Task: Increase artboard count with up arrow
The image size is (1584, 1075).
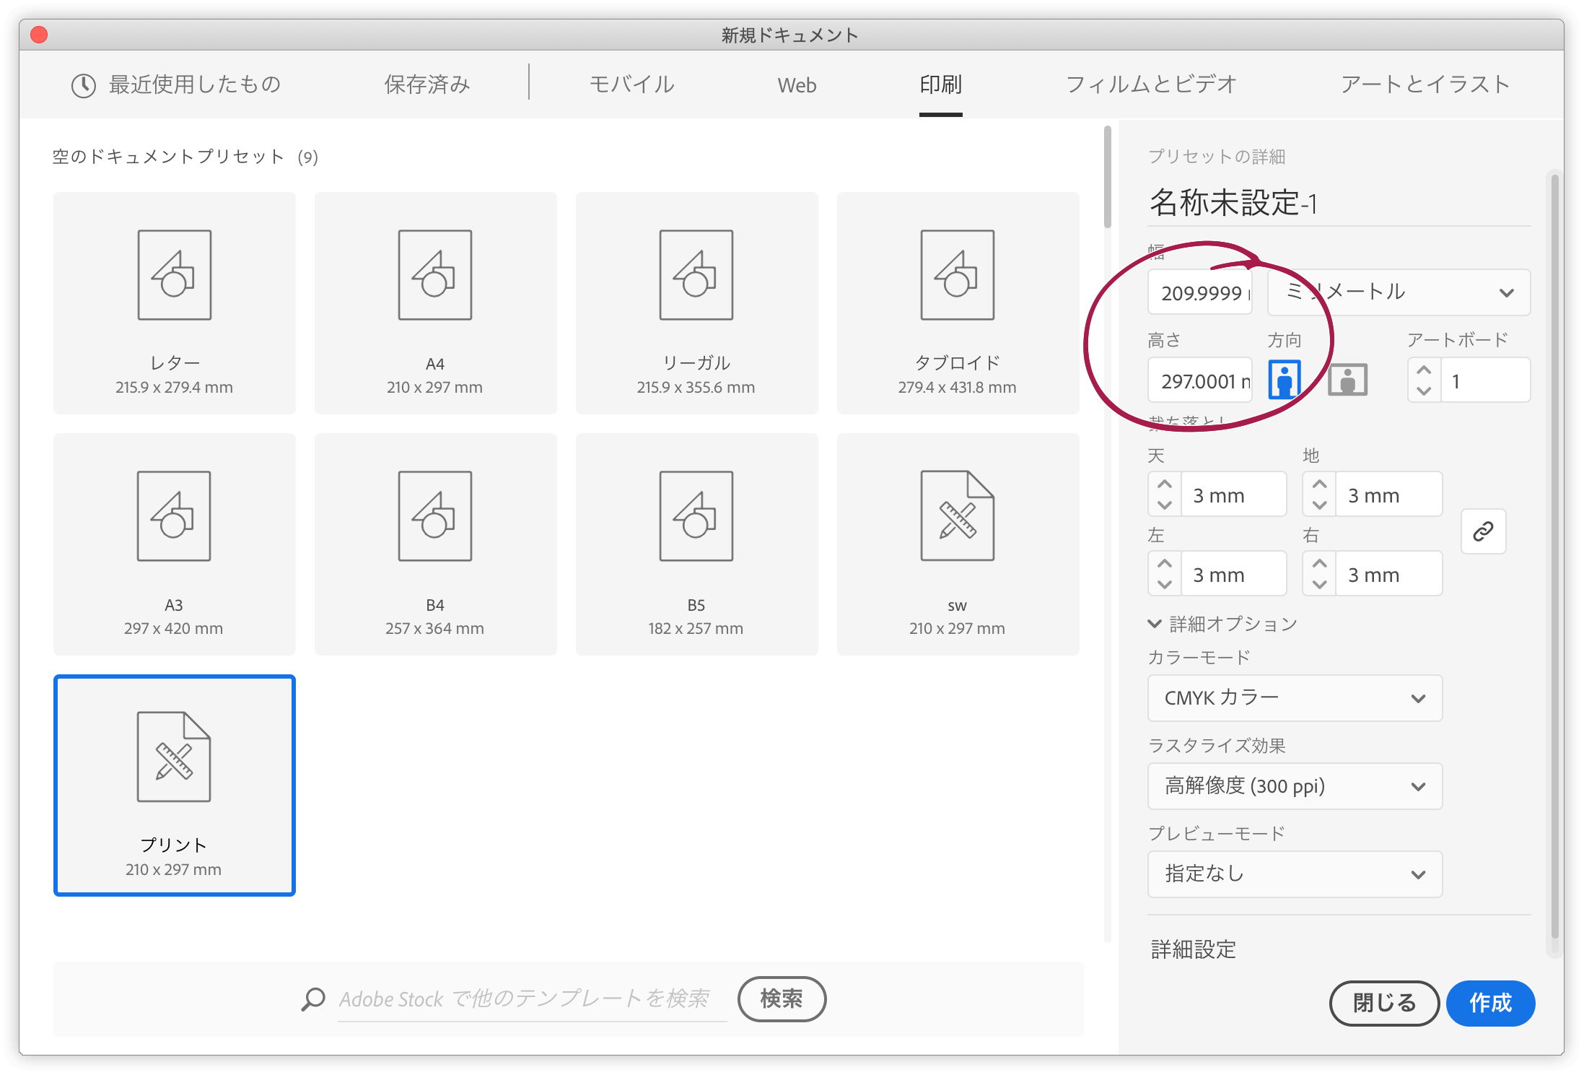Action: point(1424,370)
